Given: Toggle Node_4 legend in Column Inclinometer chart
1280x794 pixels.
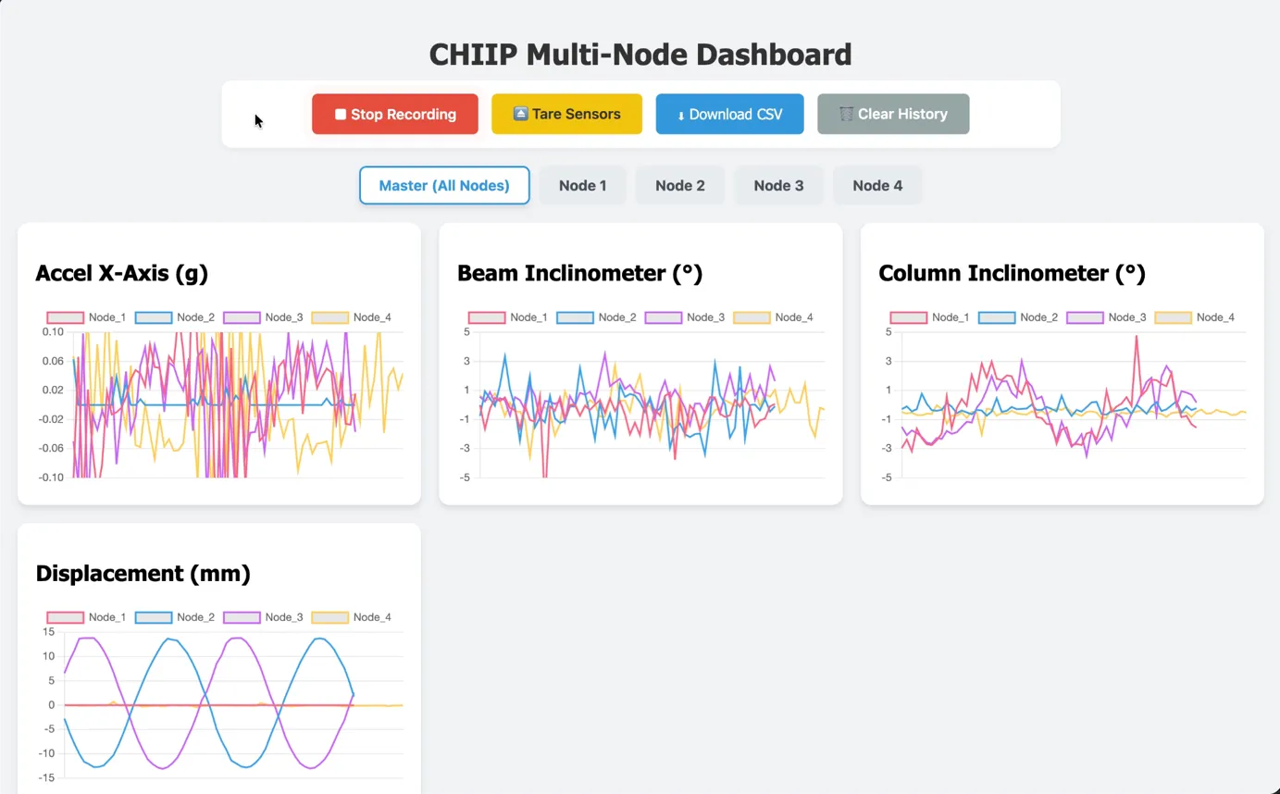Looking at the screenshot, I should coord(1194,317).
